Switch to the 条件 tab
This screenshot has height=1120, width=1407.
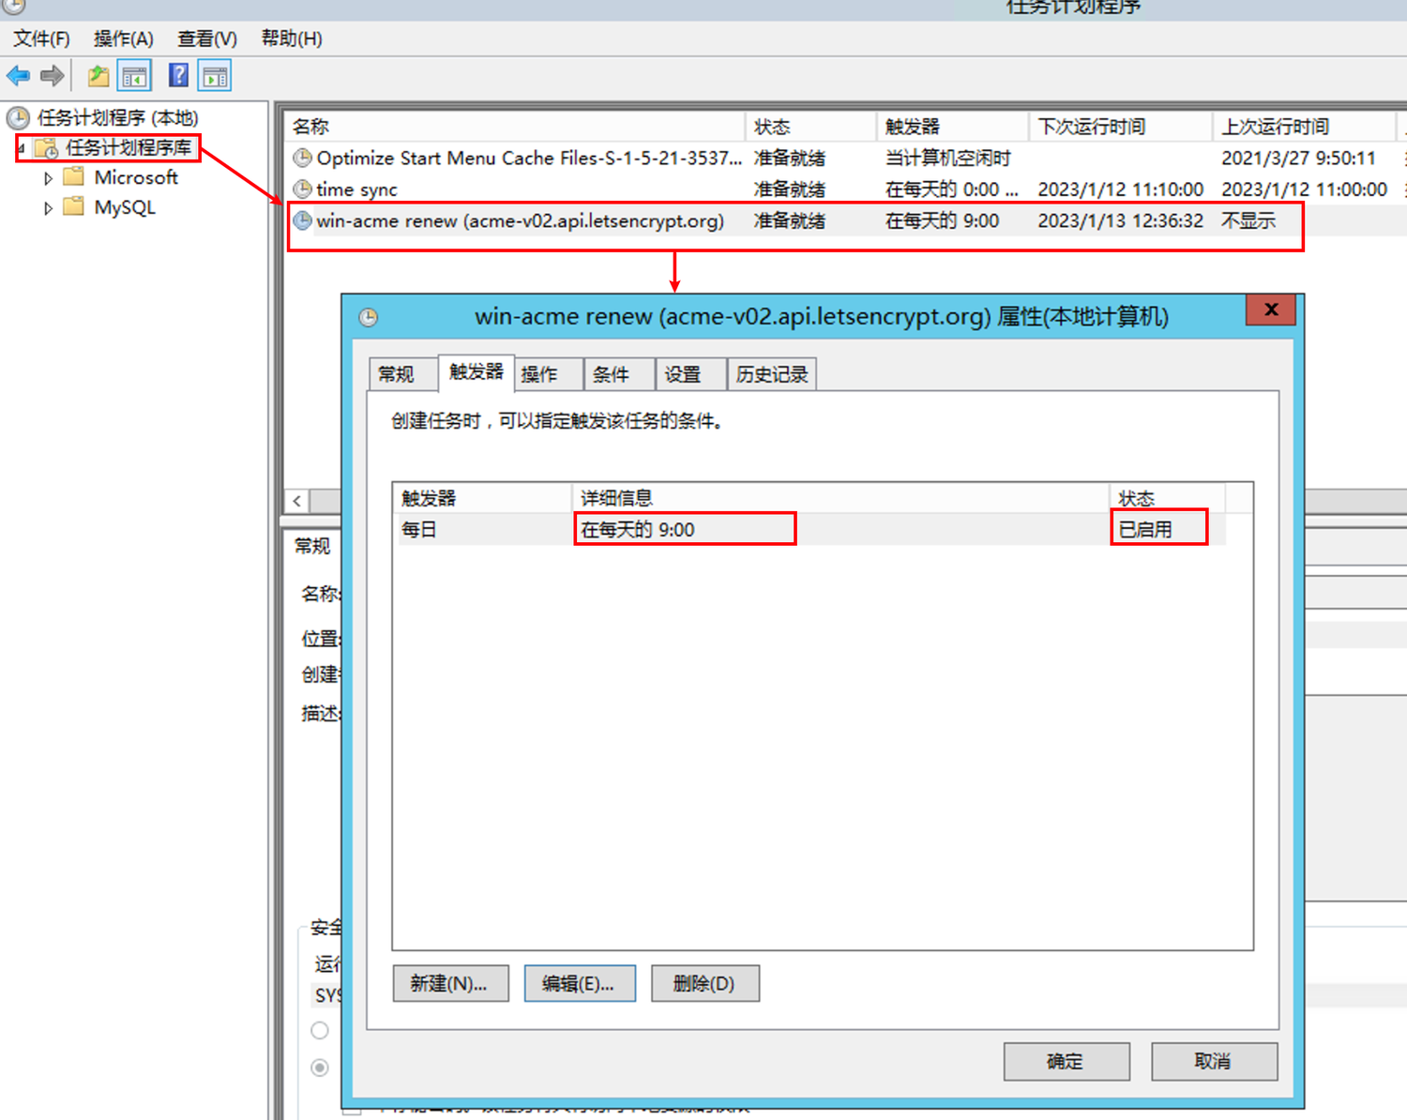[x=611, y=374]
